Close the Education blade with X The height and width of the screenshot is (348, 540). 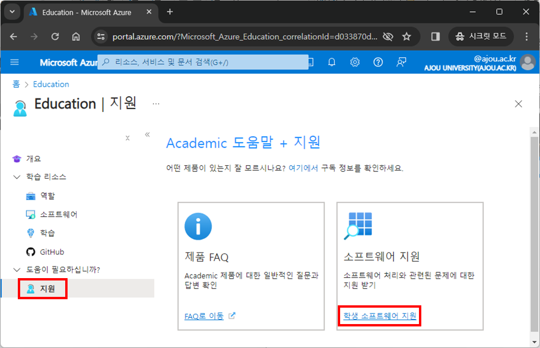pyautogui.click(x=518, y=104)
